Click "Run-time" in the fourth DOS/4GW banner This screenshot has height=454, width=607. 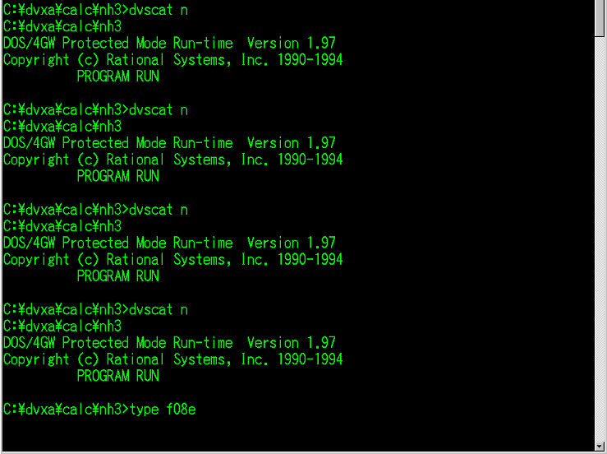(x=203, y=342)
